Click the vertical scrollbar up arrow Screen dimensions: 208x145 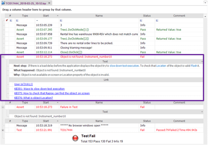click(x=205, y=17)
